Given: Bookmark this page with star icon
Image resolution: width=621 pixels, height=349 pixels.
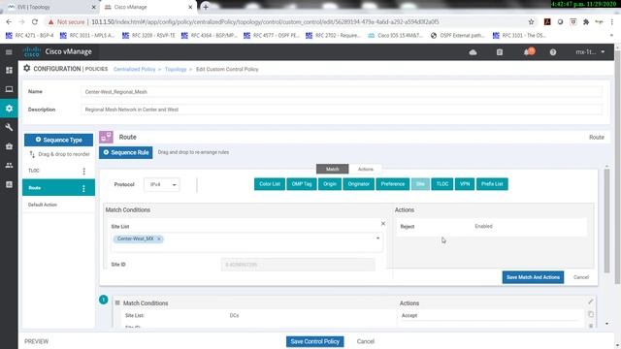Looking at the screenshot, I should 531,21.
